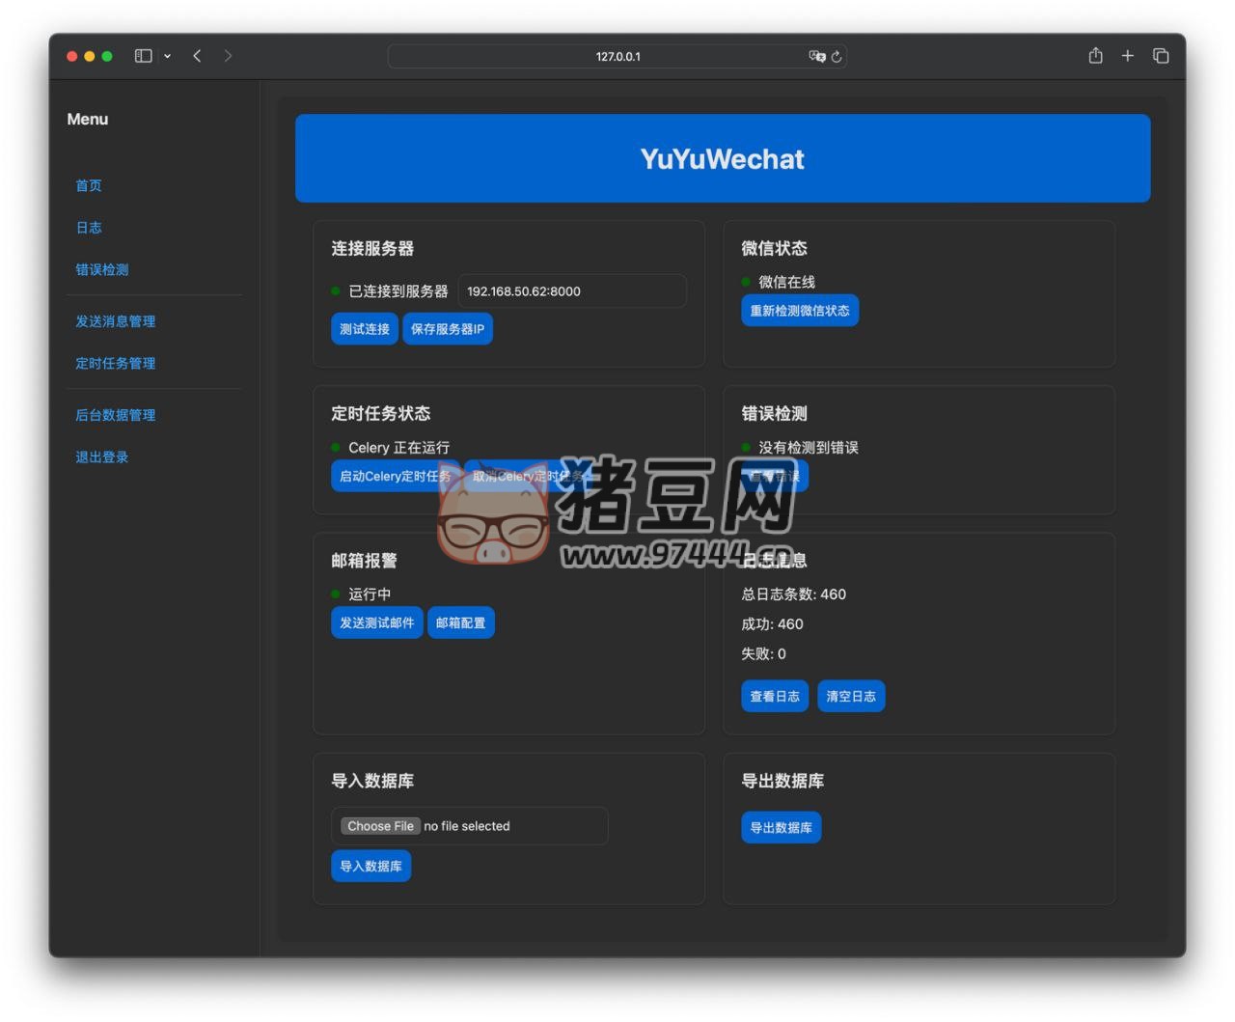Reload the page with the refresh icon

837,56
